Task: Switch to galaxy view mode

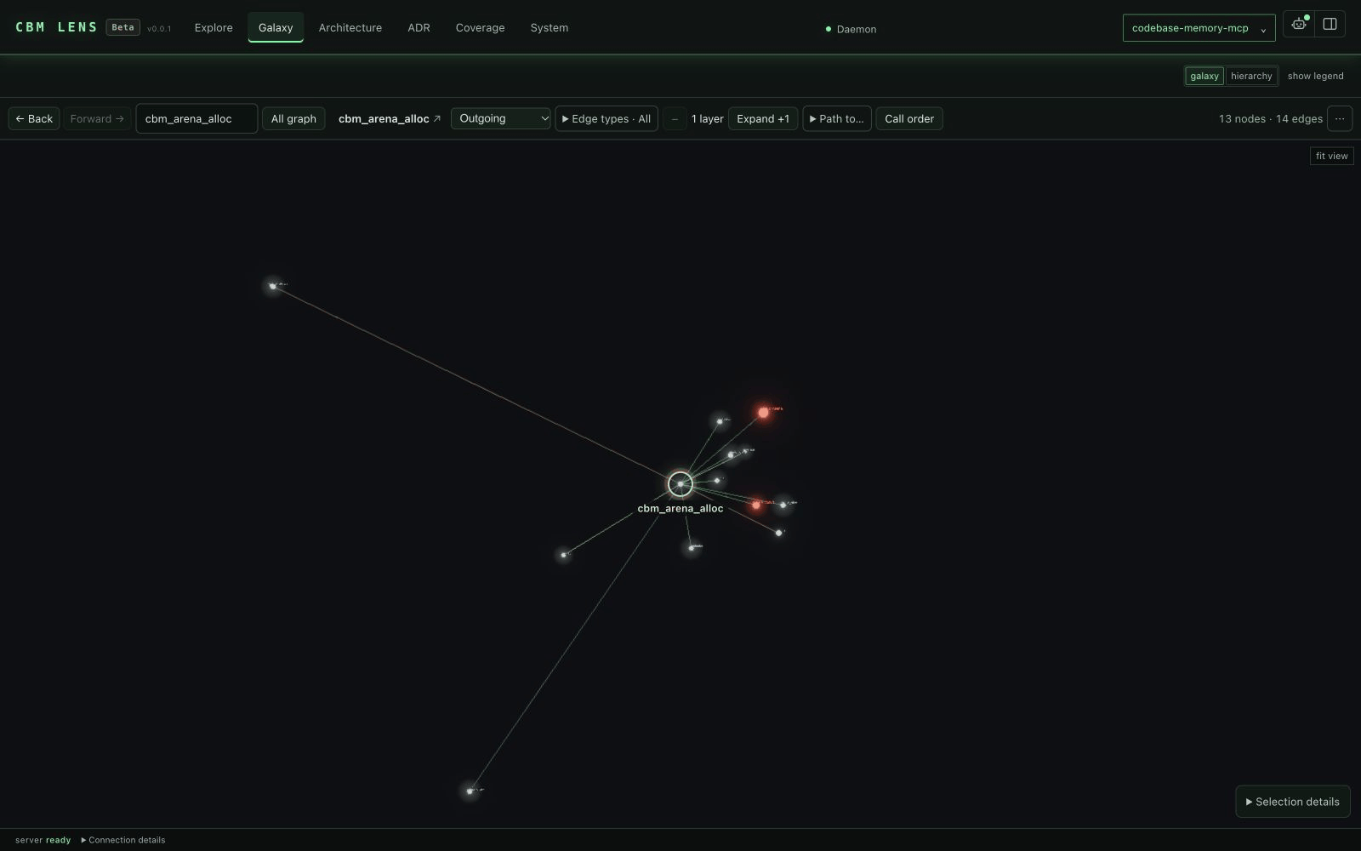Action: coord(1204,76)
